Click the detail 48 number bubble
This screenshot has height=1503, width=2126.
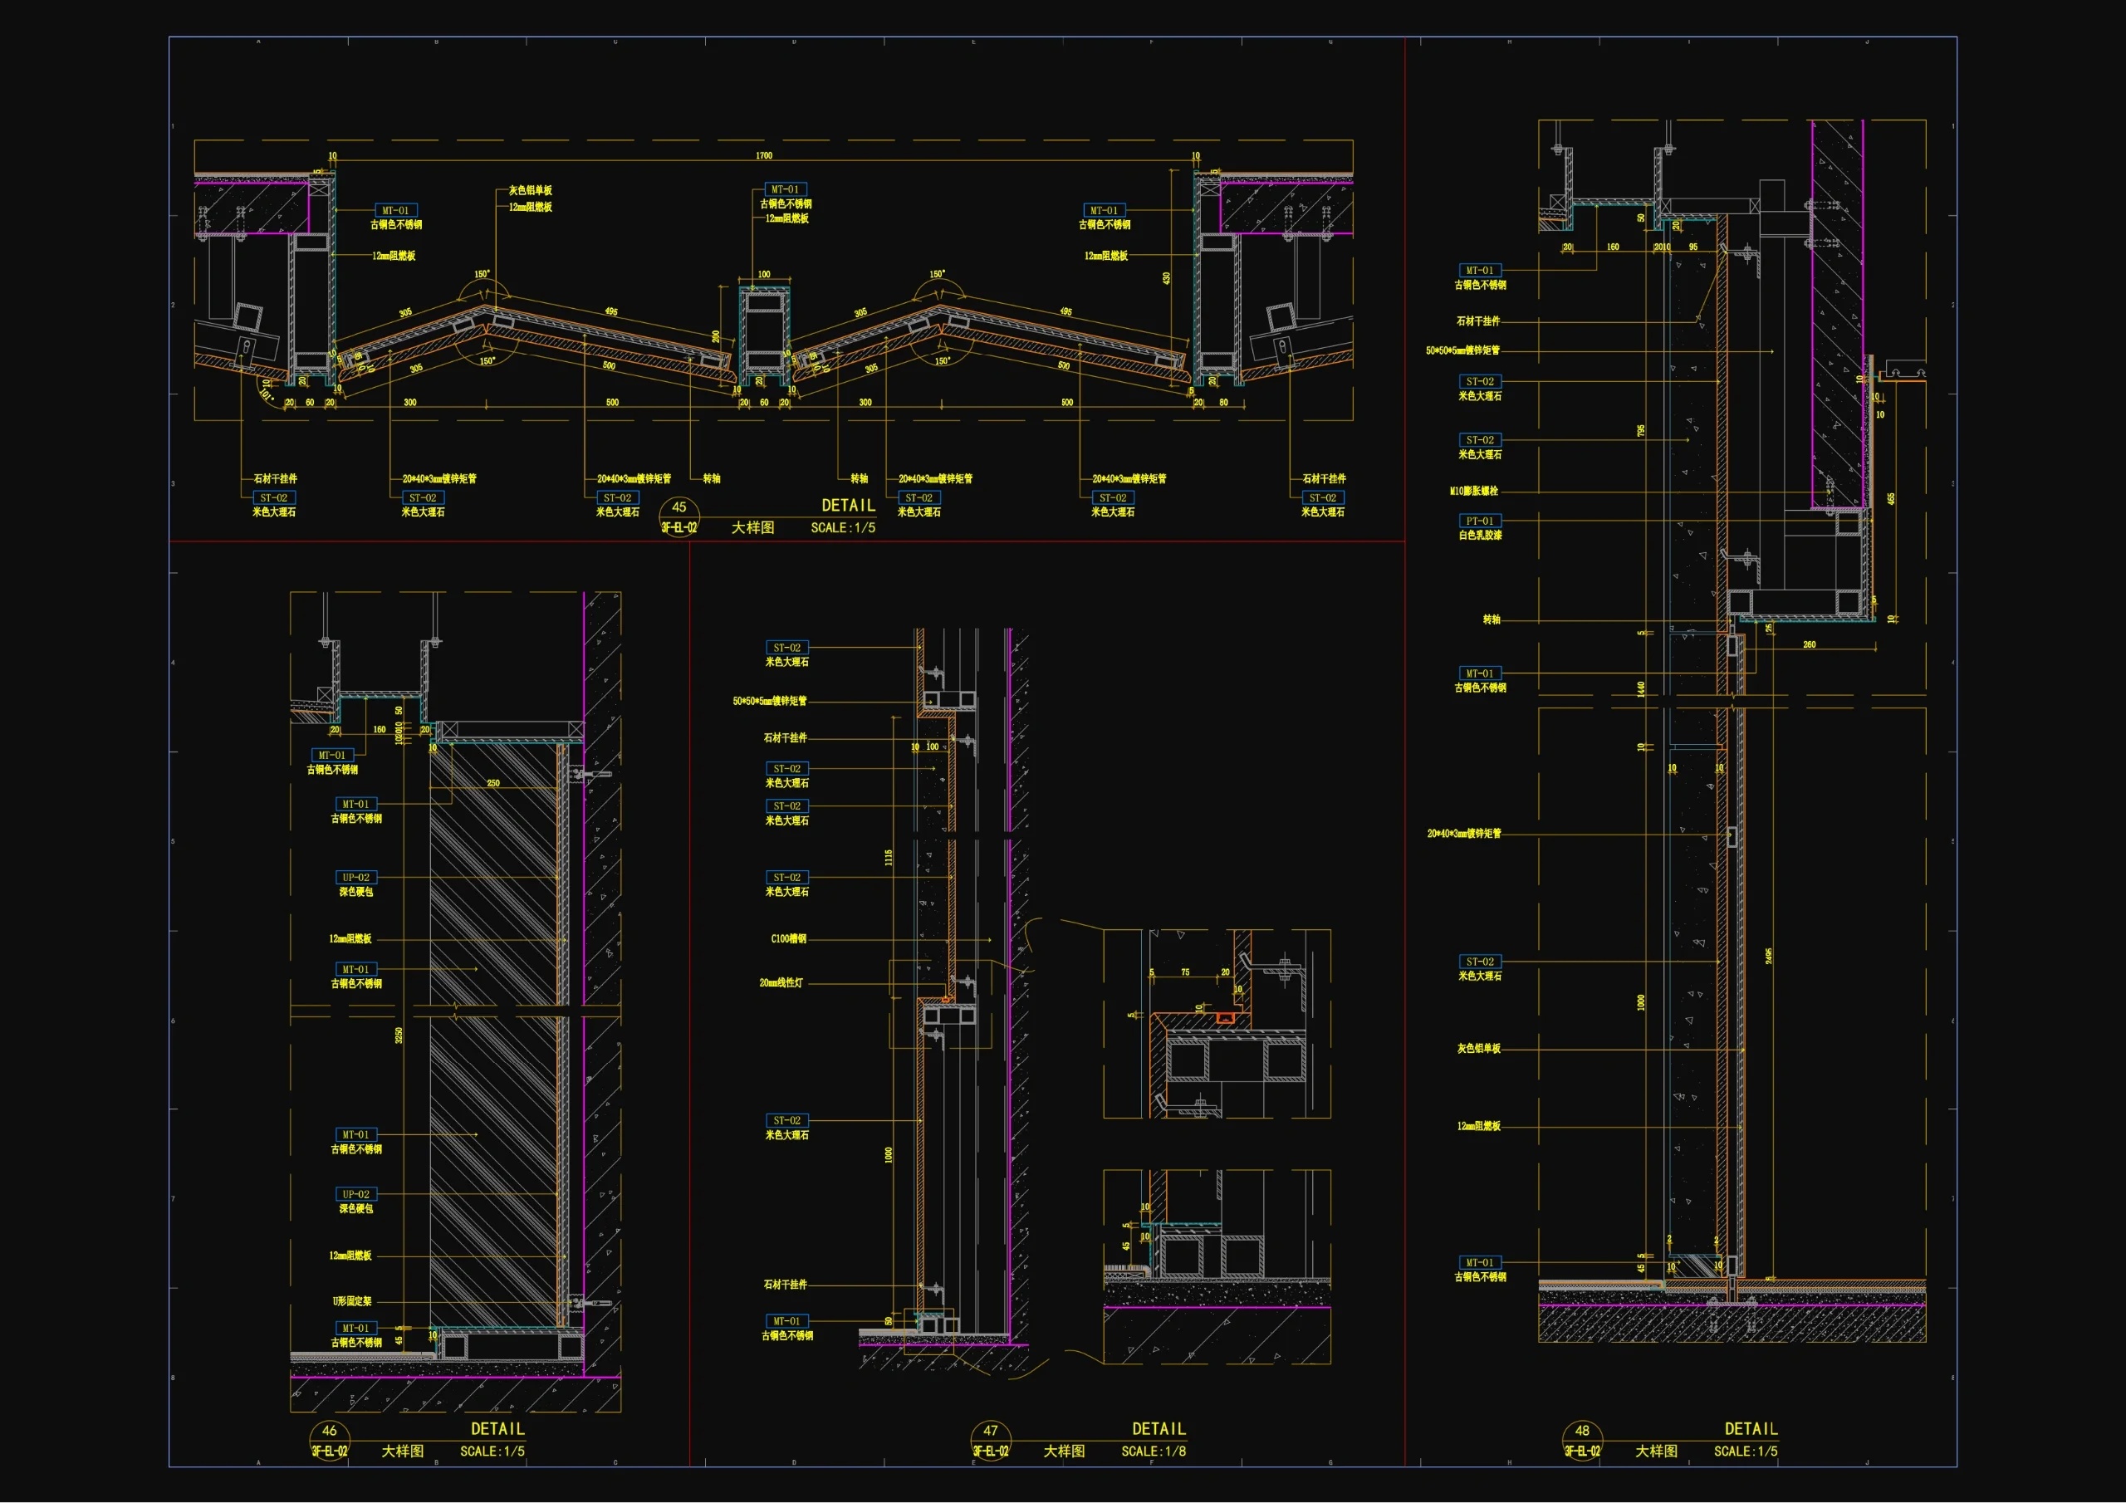pos(1581,1431)
